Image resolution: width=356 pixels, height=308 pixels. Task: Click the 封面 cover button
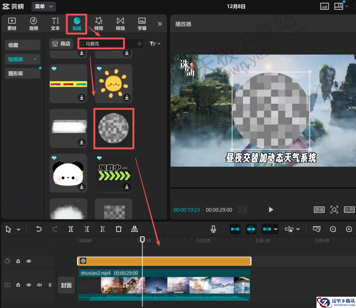tap(66, 285)
